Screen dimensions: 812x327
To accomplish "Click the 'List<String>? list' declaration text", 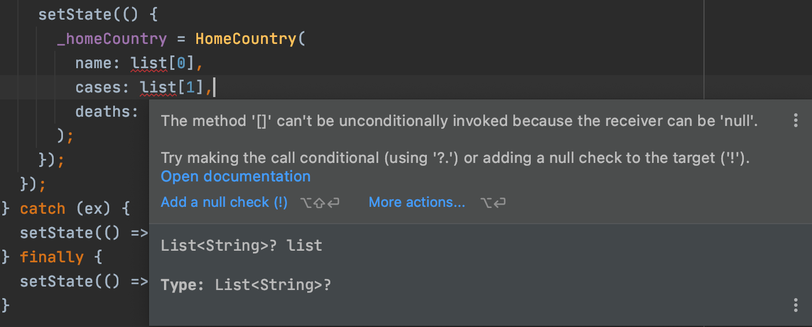I will tap(241, 246).
